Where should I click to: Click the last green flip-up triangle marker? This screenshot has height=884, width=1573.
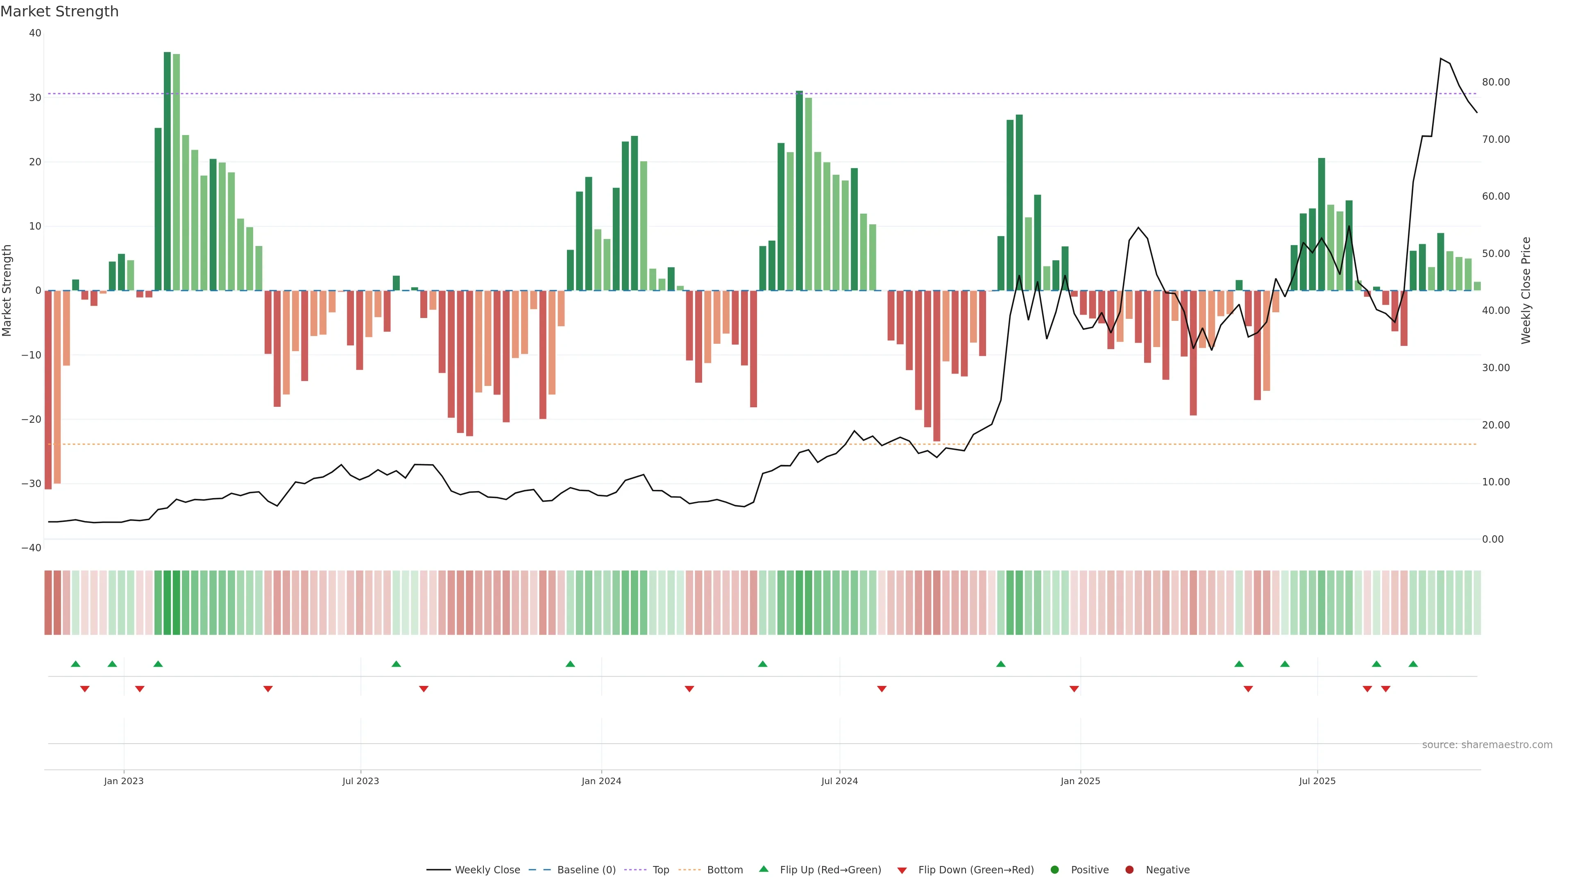click(1413, 664)
